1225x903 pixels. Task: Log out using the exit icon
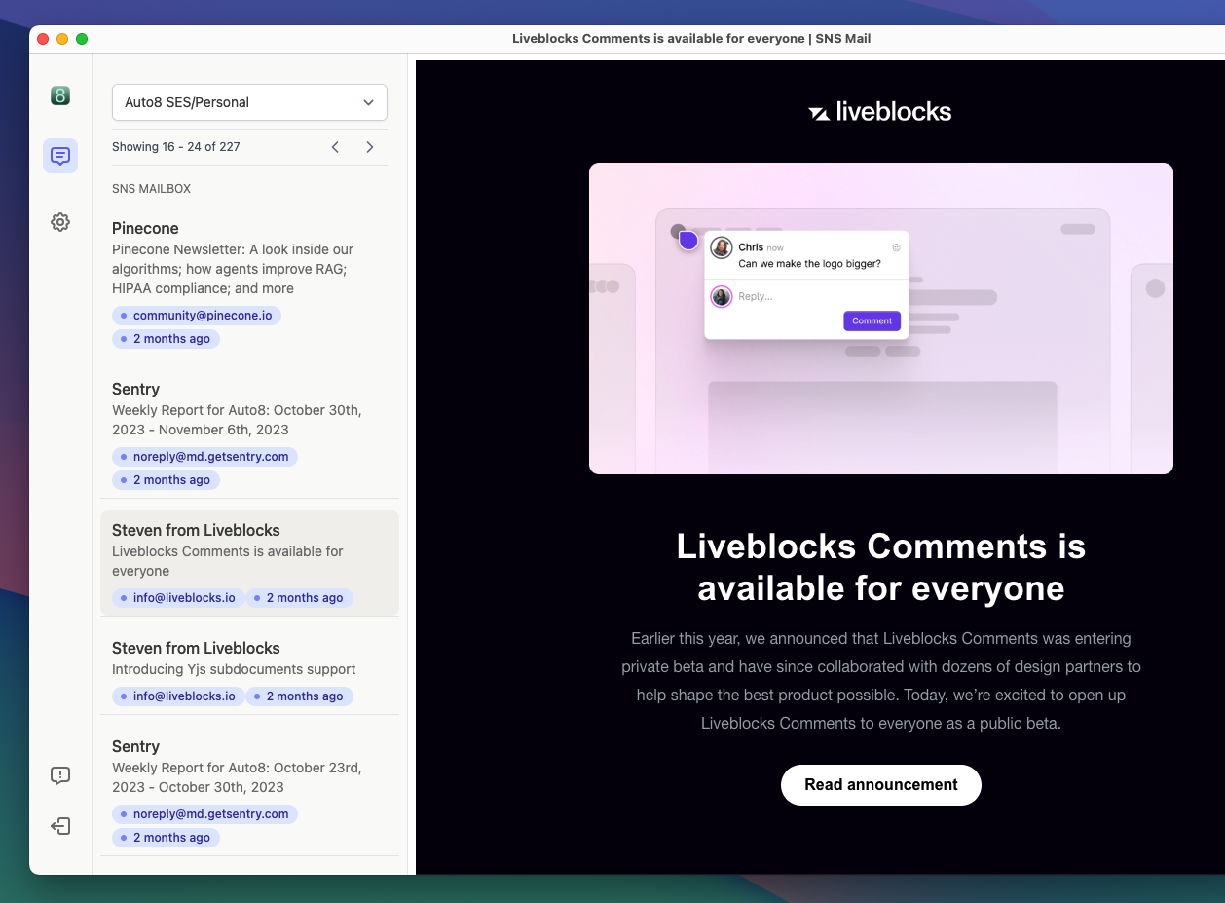(60, 826)
